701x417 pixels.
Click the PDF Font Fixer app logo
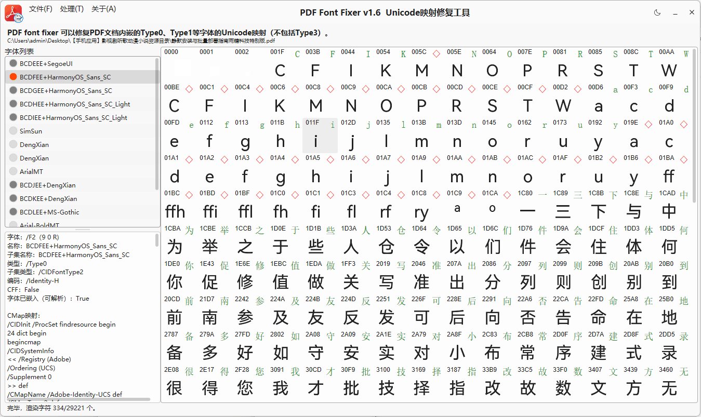(x=14, y=13)
